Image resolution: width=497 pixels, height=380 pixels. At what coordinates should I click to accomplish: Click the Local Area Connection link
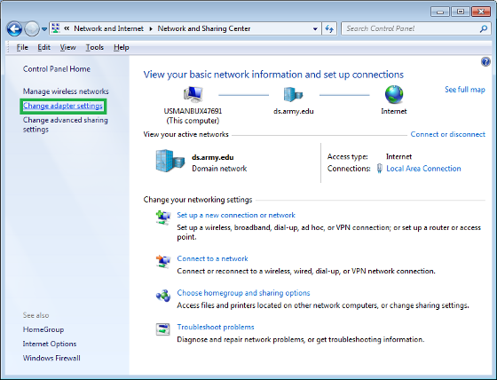coord(423,169)
